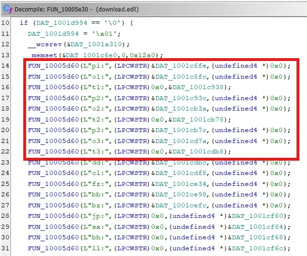Click the L"sx:" string literal
307x256 pixels.
[96, 227]
